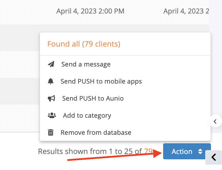The width and height of the screenshot is (222, 170).
Task: Open the blue Action dropdown button
Action: click(187, 152)
